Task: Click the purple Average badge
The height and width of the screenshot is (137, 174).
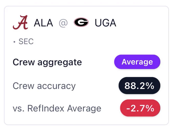Action: (137, 62)
